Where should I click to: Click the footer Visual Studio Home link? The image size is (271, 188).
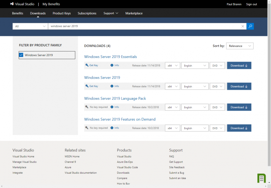[23, 156]
